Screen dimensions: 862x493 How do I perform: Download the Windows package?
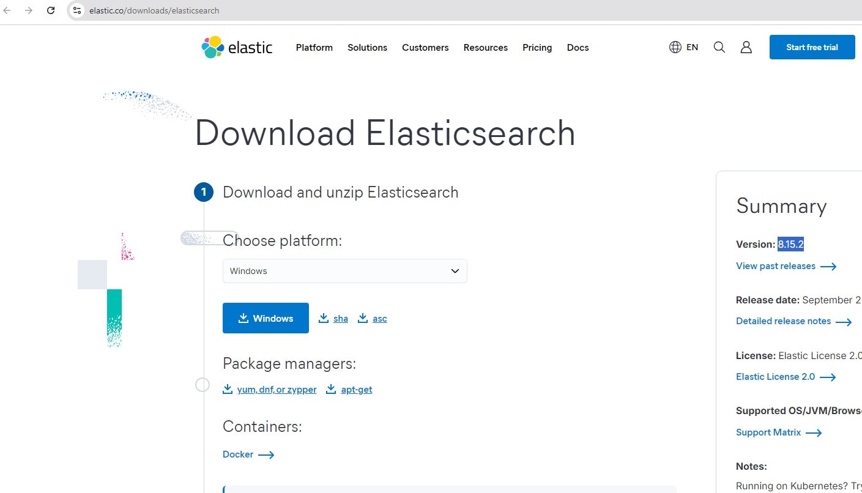pos(266,318)
